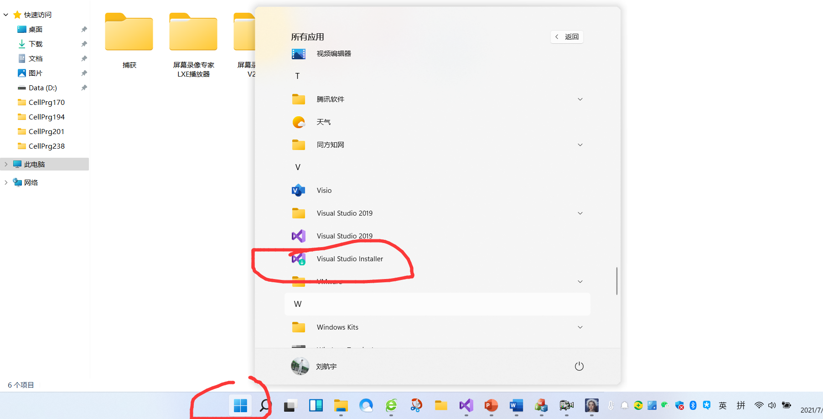
Task: Expand the 同方知网 folder
Action: pos(437,145)
